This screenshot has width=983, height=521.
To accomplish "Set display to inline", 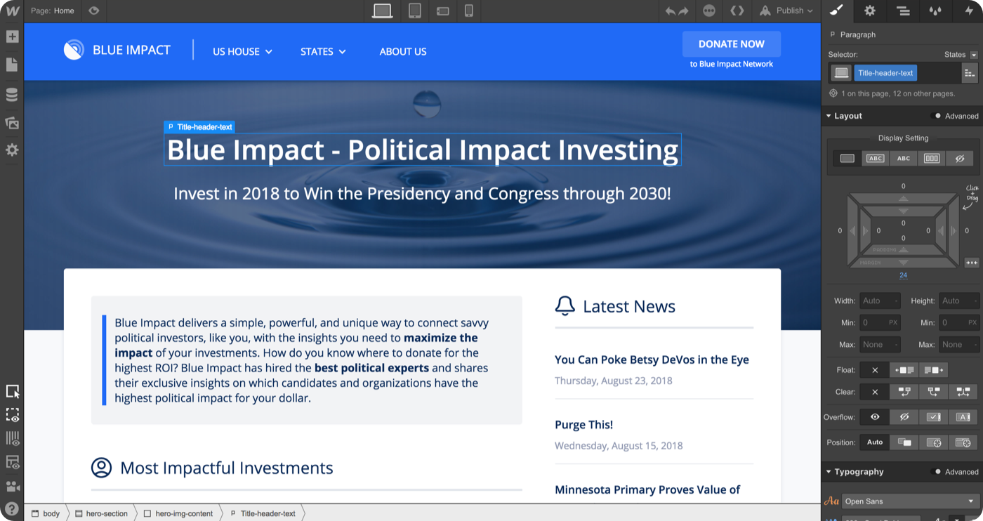I will [x=904, y=159].
